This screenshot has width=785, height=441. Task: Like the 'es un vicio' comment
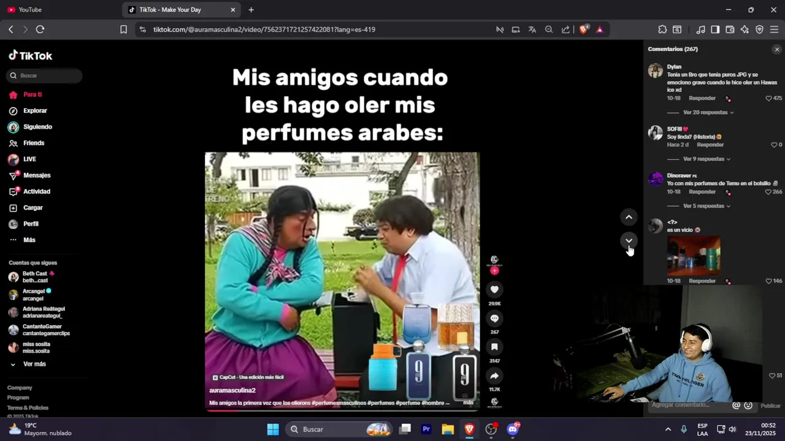tap(768, 281)
